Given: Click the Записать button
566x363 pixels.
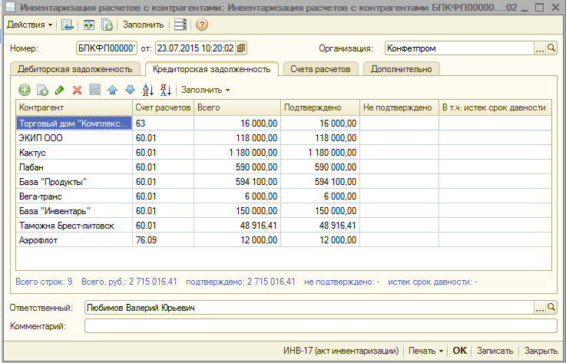Looking at the screenshot, I should point(495,351).
